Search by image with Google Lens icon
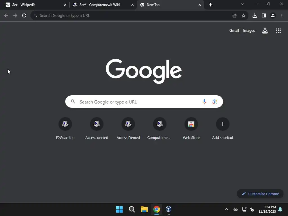 coord(215,102)
